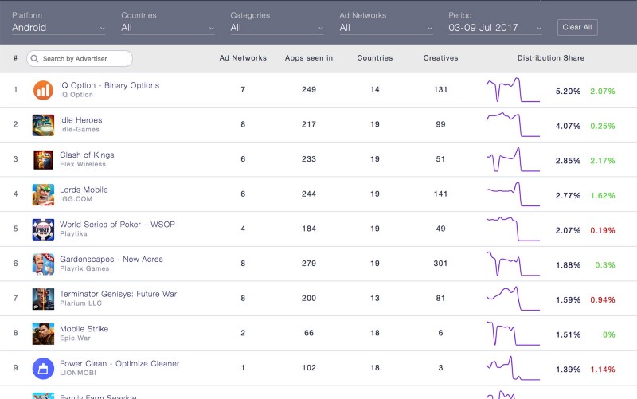Click WSOP distribution sparkline chart
The image size is (637, 399).
tap(513, 229)
